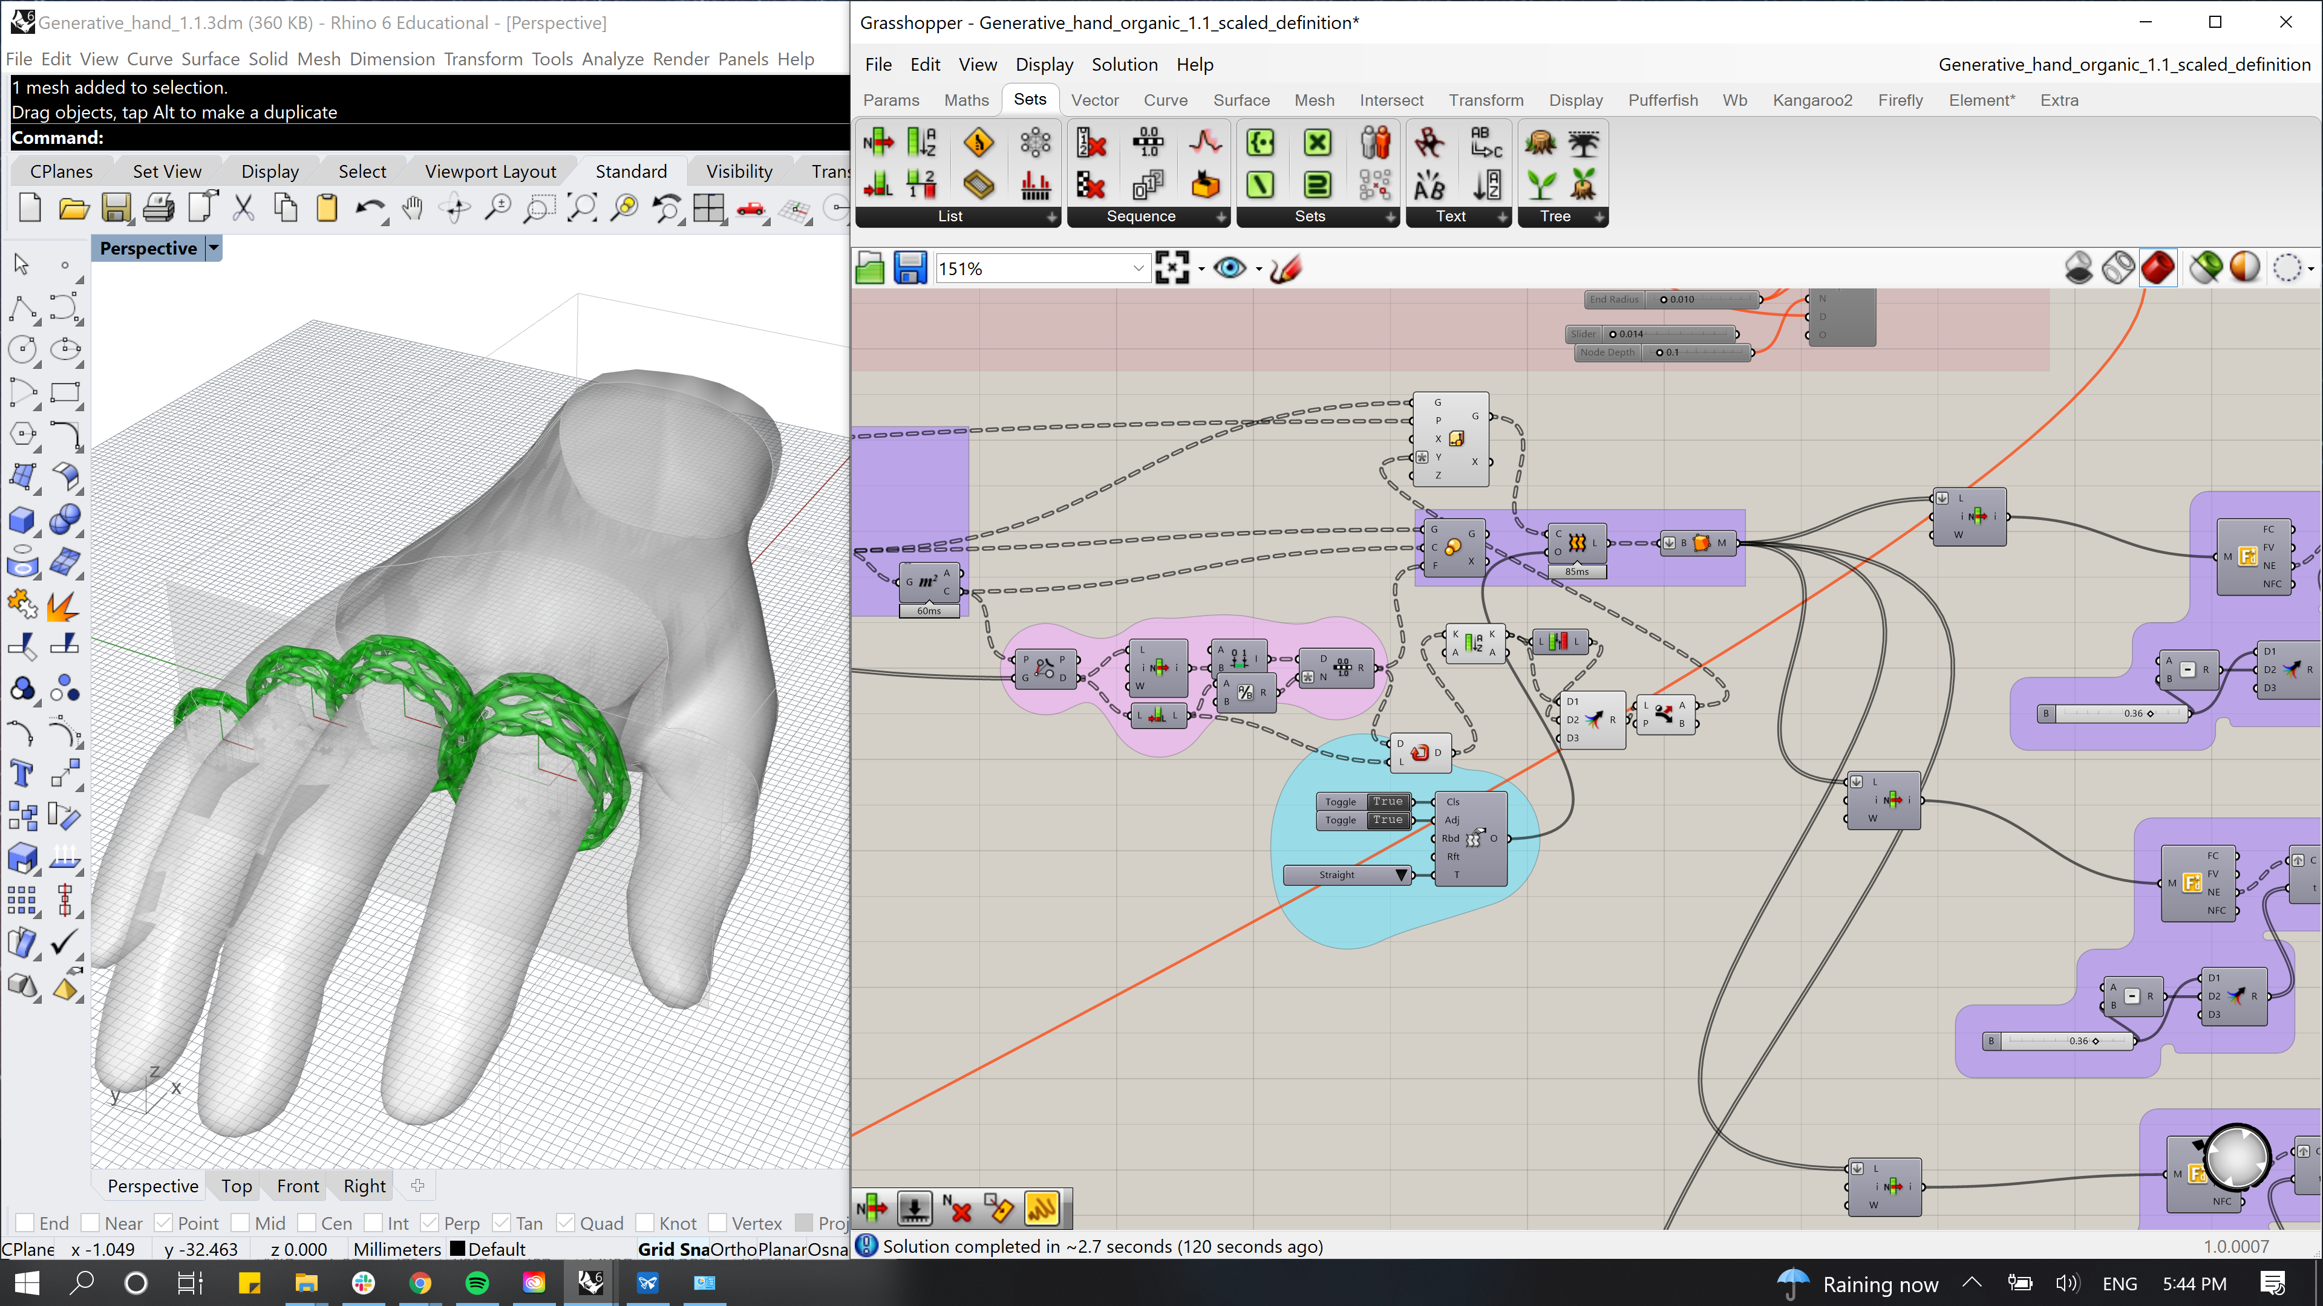Toggle the Int osnap checkbox
The image size is (2323, 1306).
(373, 1223)
